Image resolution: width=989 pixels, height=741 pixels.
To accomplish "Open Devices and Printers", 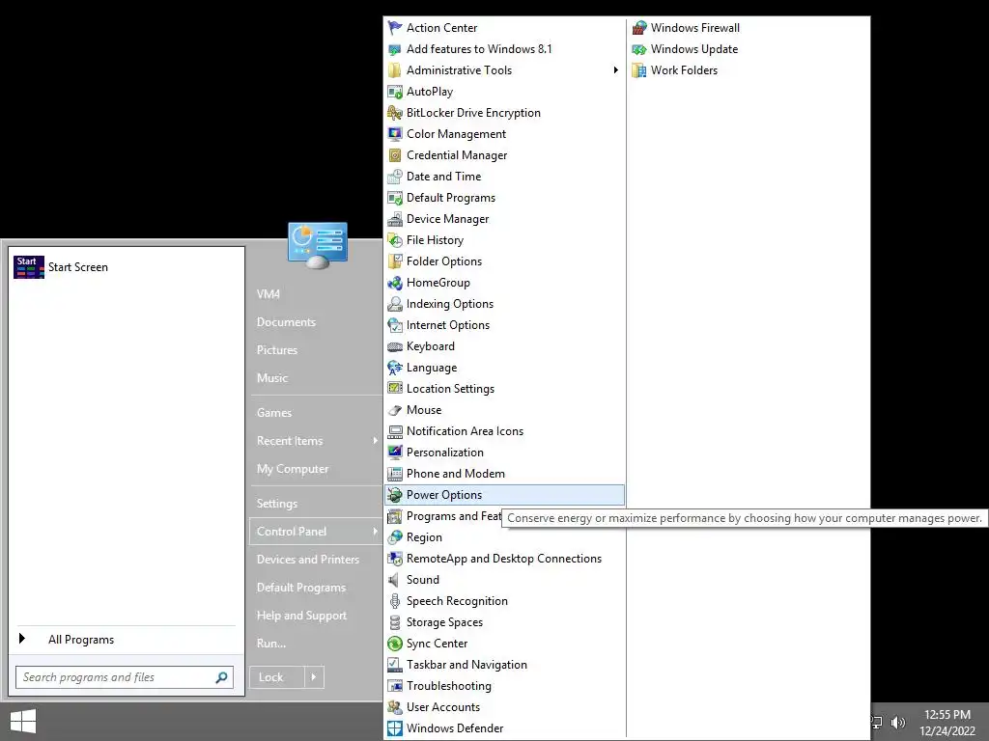I will tap(308, 560).
